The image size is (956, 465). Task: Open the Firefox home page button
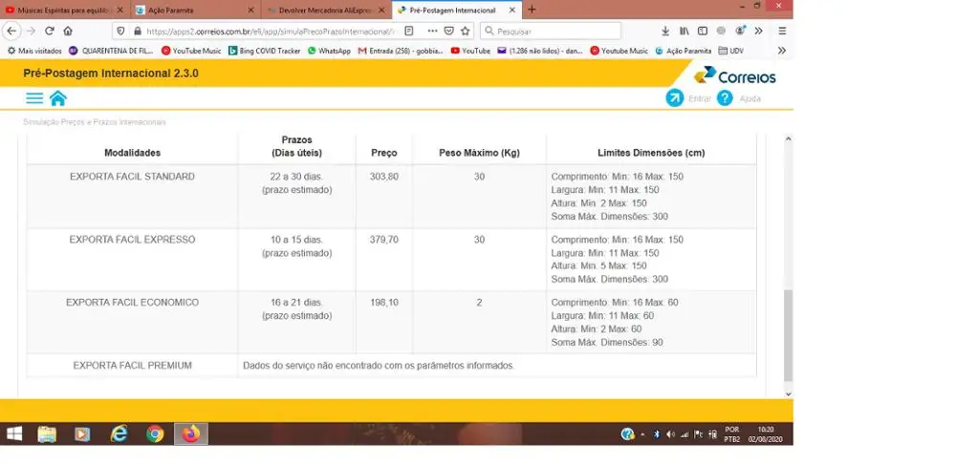[68, 32]
